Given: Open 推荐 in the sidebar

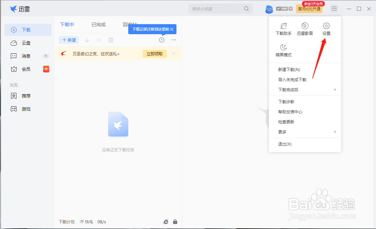Looking at the screenshot, I should tap(28, 96).
